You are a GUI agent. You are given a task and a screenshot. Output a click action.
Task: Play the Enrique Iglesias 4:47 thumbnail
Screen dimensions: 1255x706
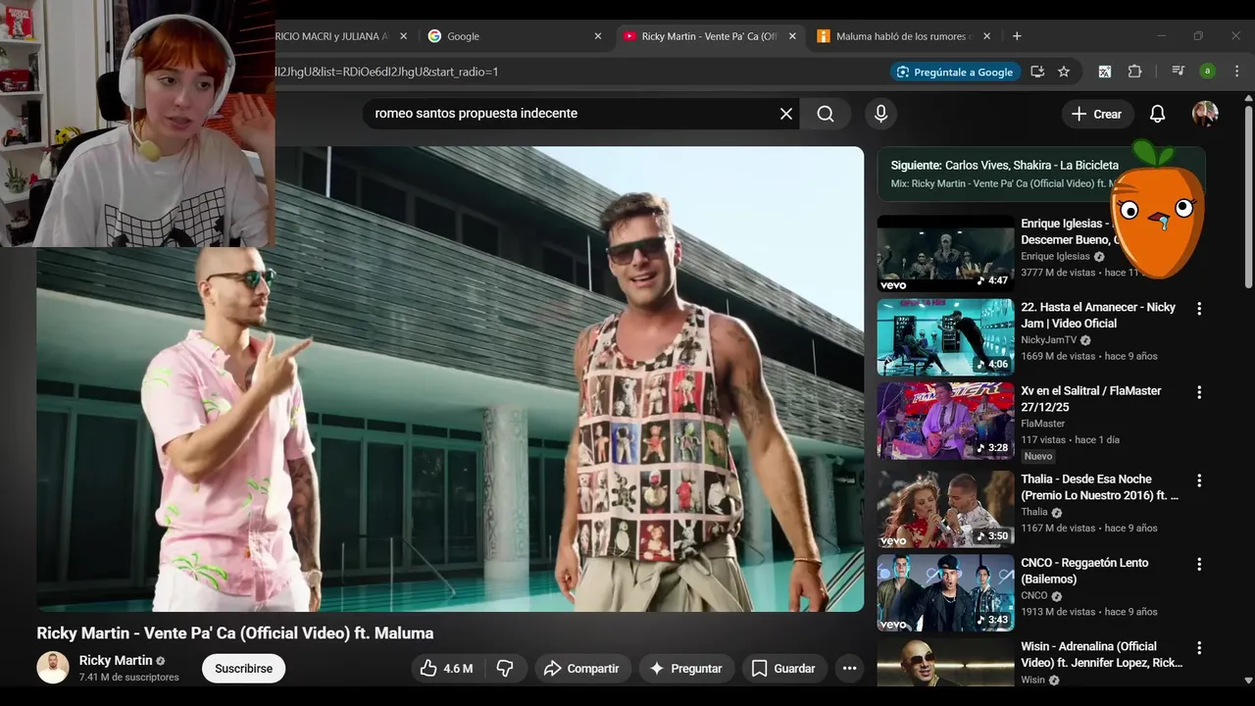click(x=945, y=254)
